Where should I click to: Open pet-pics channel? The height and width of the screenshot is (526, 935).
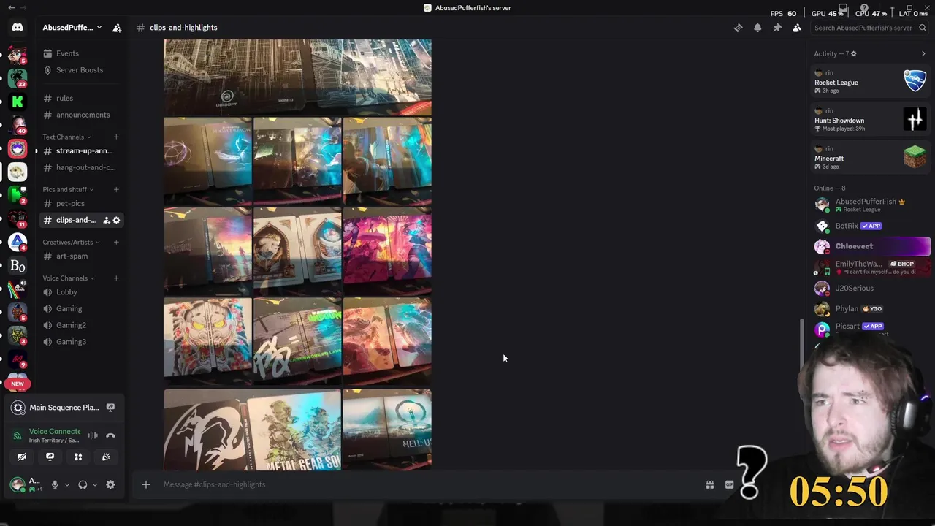point(81,203)
